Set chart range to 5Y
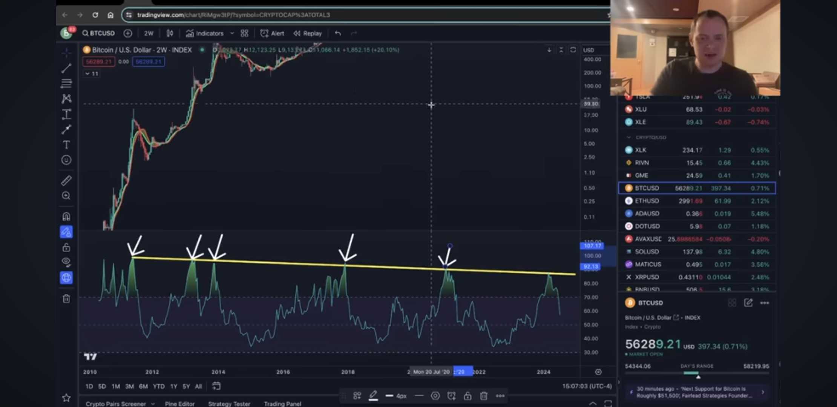Image resolution: width=837 pixels, height=407 pixels. 186,386
